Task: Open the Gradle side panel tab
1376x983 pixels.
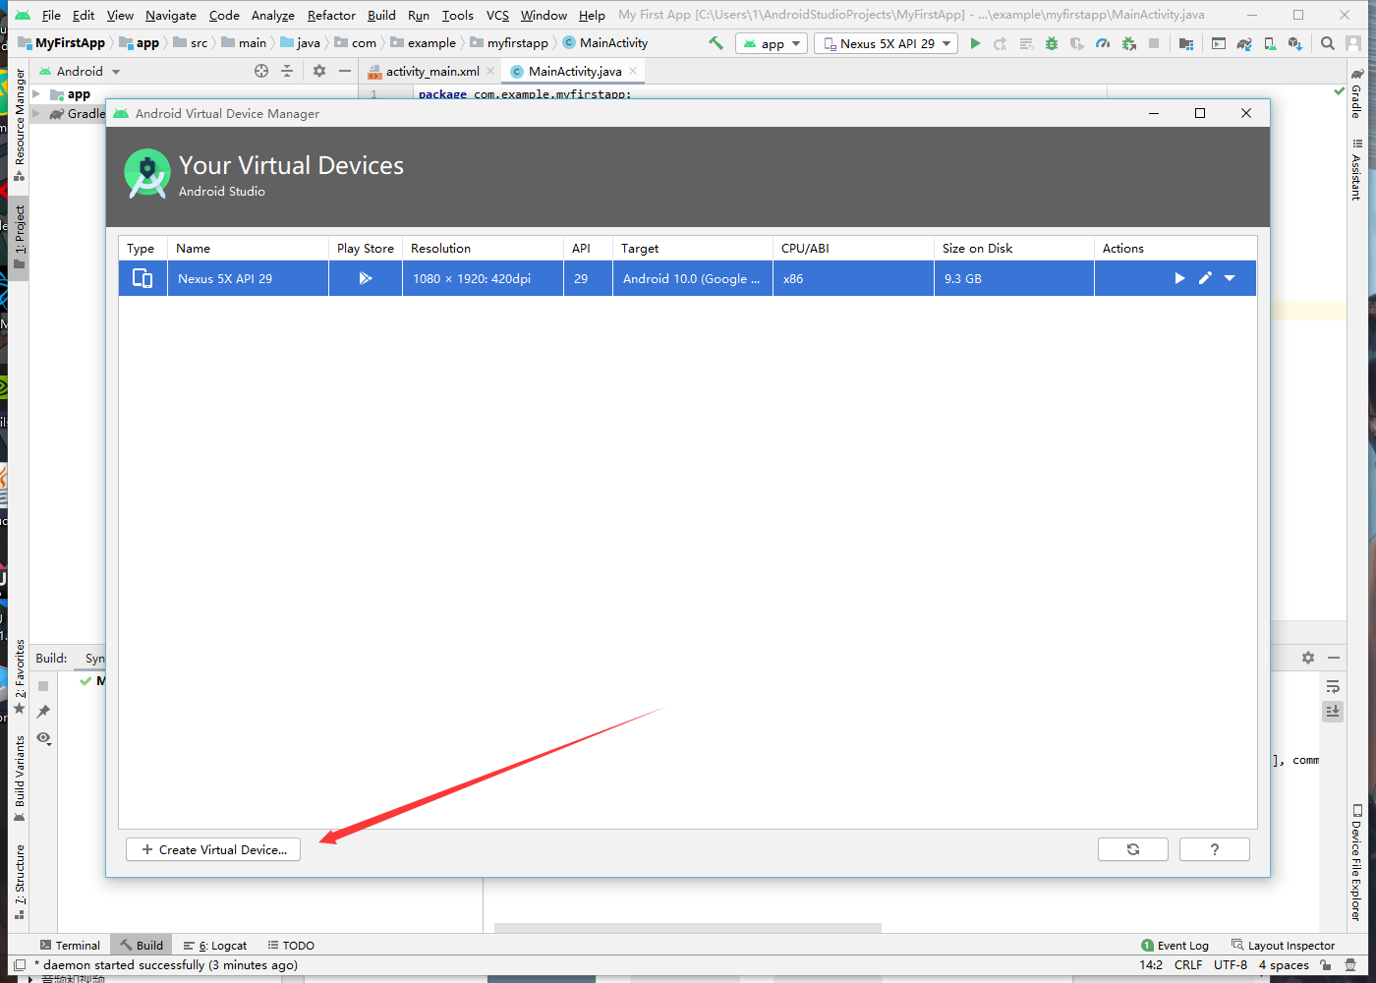Action: (1356, 93)
